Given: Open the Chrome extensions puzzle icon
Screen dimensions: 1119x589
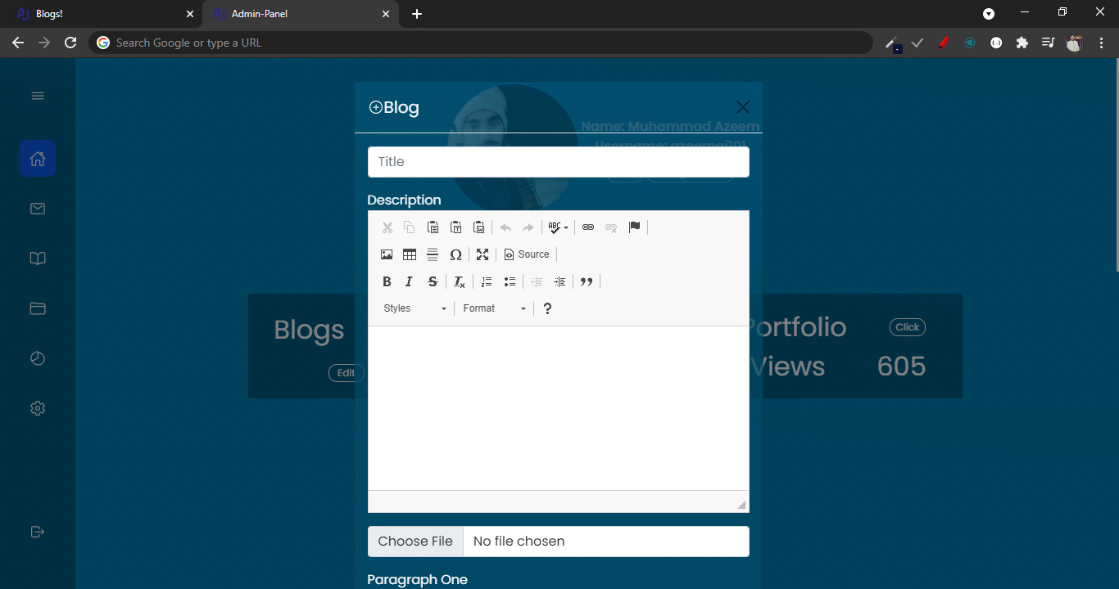Looking at the screenshot, I should [1022, 43].
